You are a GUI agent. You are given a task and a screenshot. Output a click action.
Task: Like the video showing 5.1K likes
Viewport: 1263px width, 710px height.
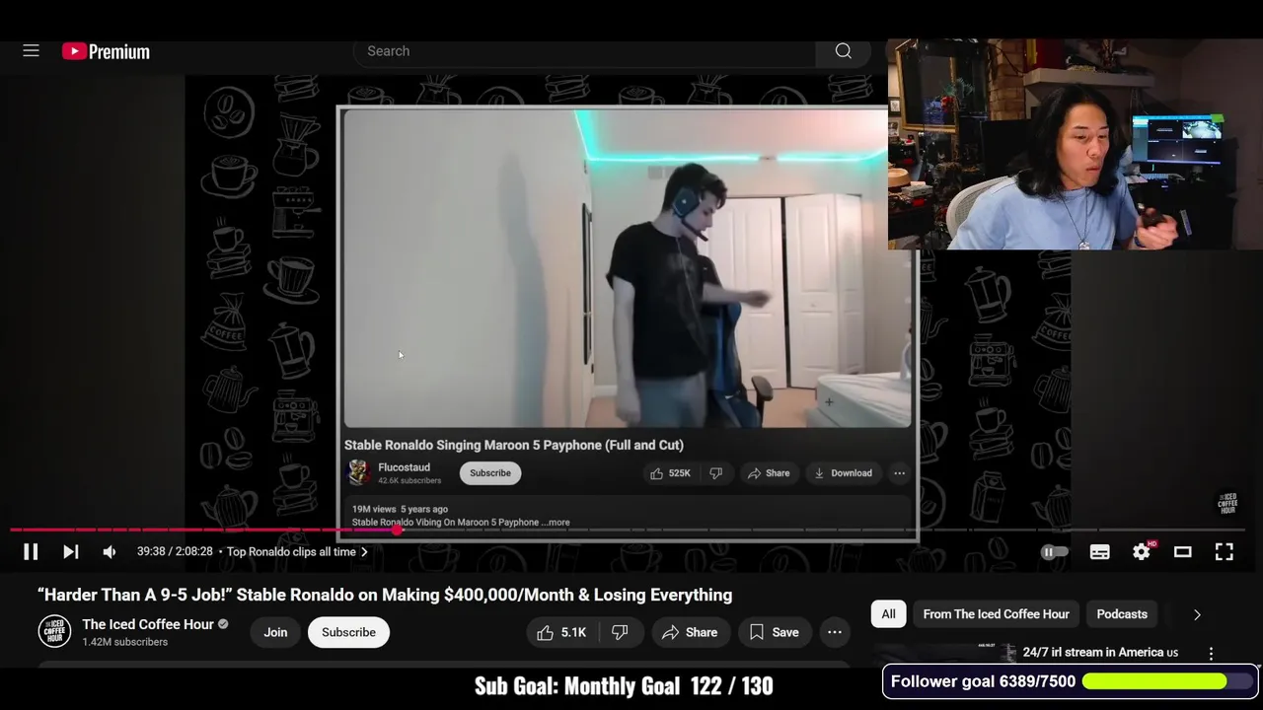click(561, 632)
